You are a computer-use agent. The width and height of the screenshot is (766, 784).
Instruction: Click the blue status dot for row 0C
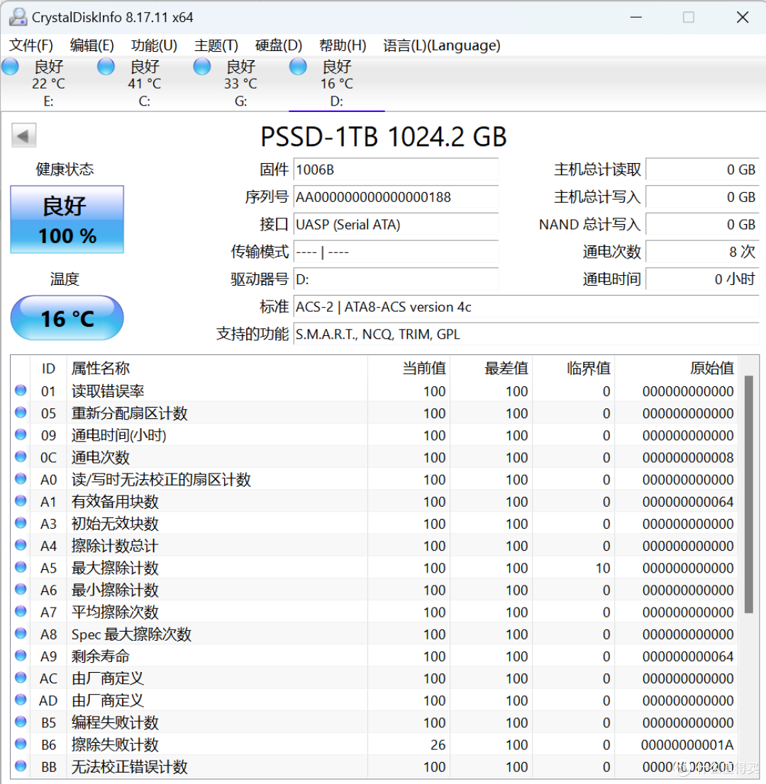point(21,457)
